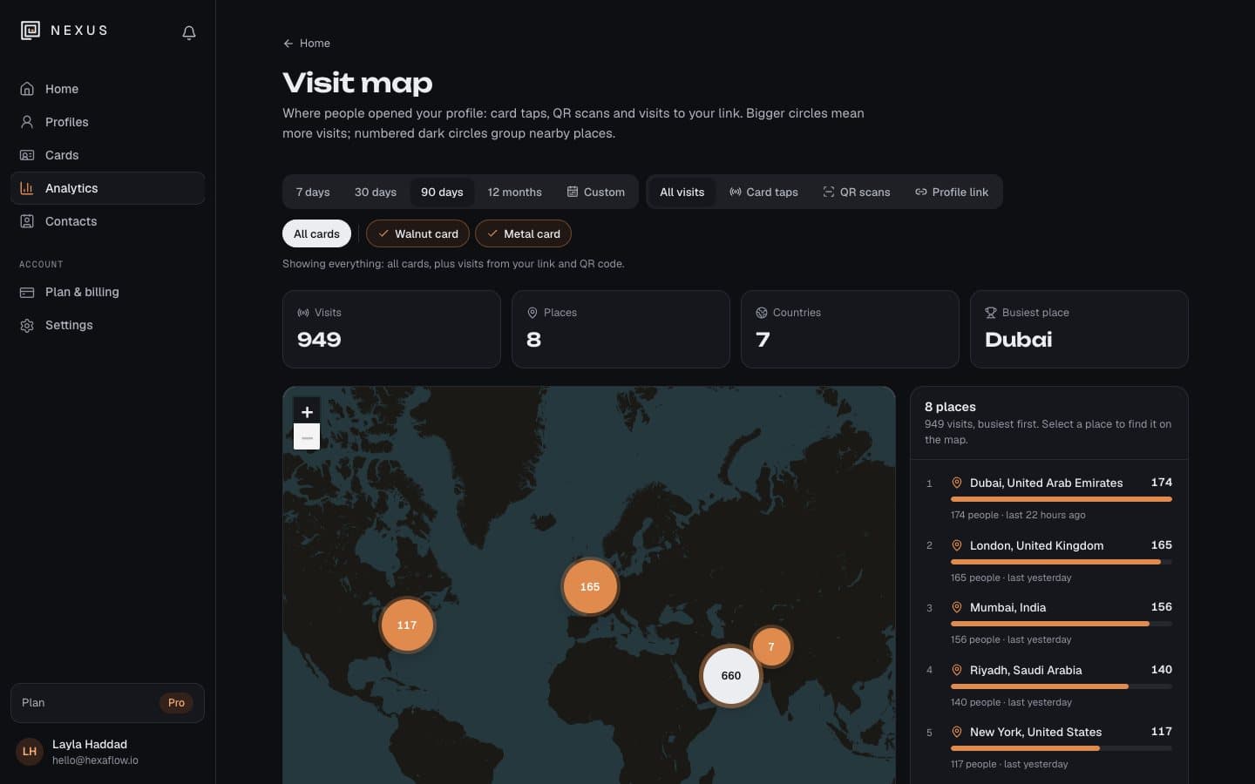Click the Nexus logo icon
The height and width of the screenshot is (784, 1255).
31,30
